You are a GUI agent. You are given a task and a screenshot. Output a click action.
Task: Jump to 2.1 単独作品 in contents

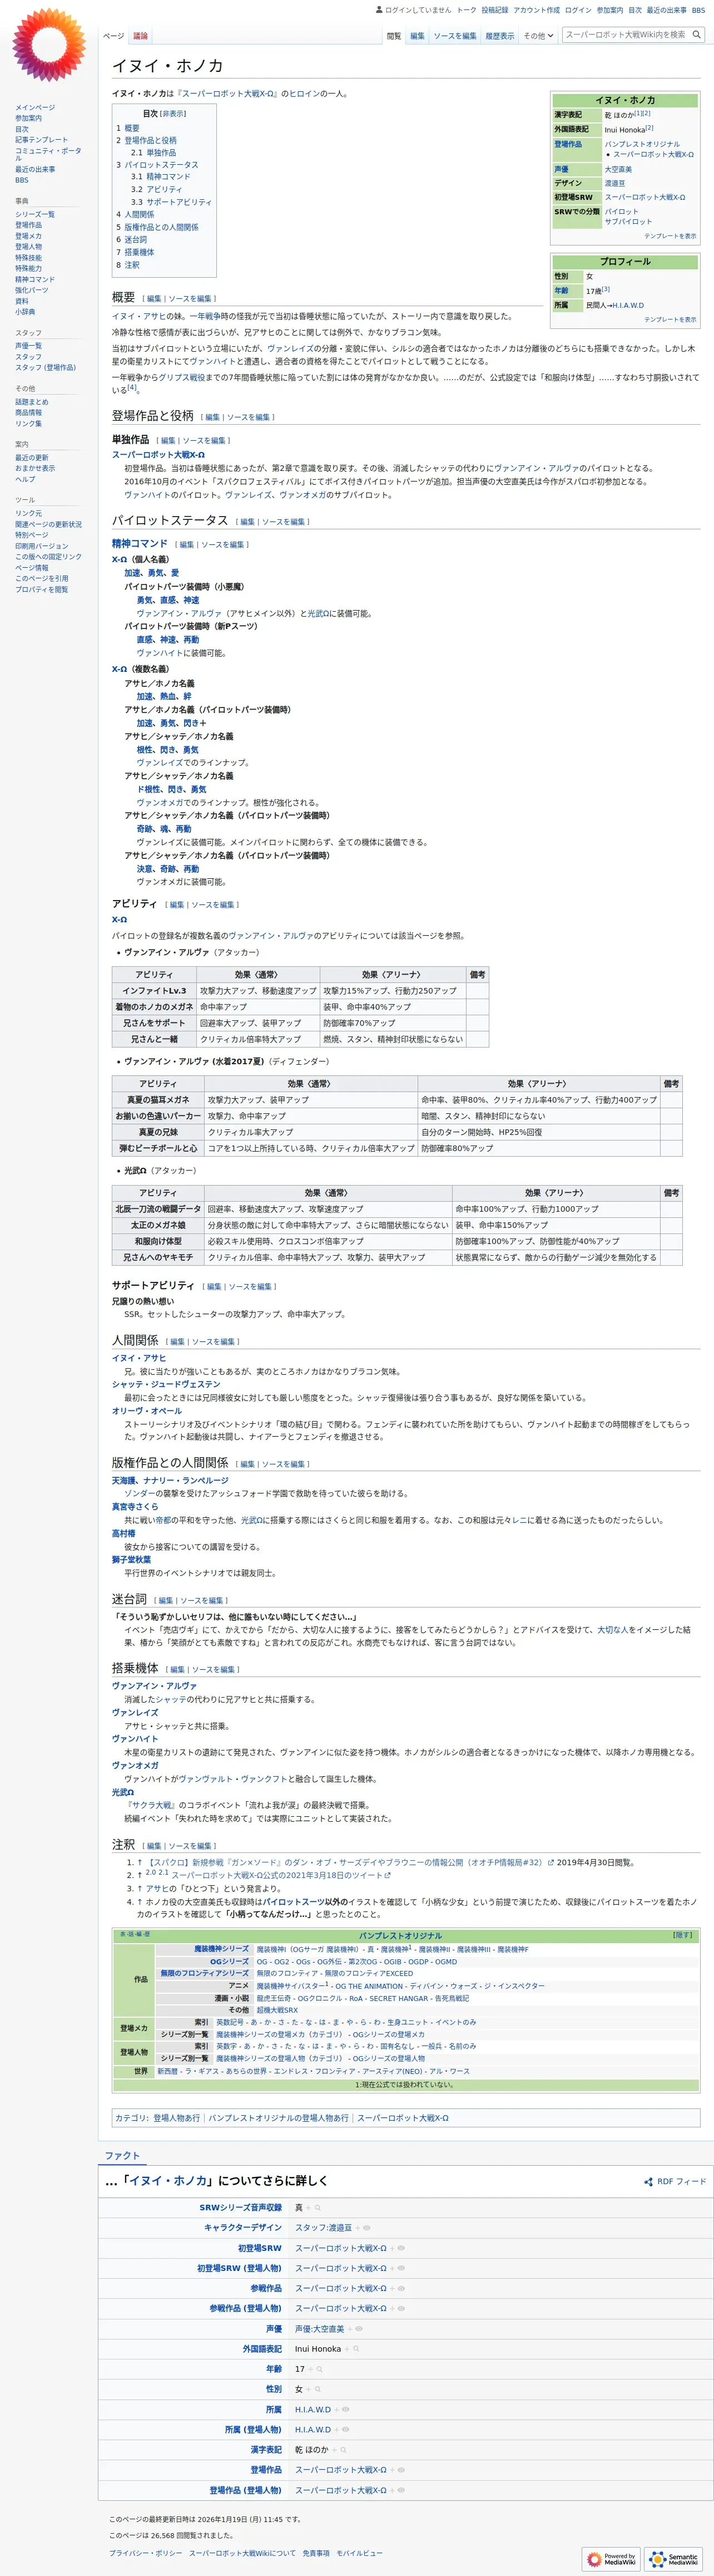coord(153,153)
